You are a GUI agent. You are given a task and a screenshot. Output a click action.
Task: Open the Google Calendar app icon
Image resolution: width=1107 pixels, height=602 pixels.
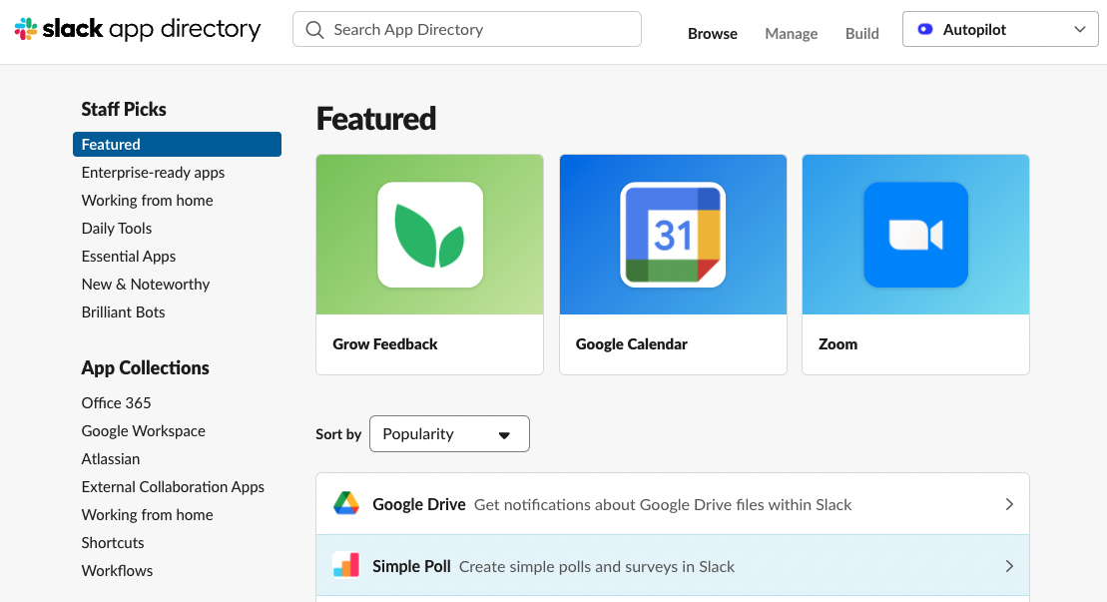pos(673,235)
